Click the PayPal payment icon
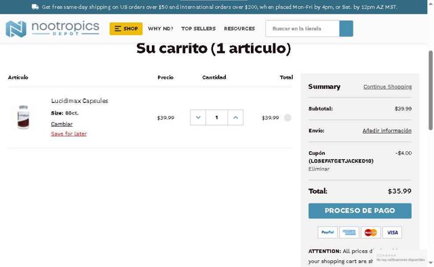 coord(328,232)
